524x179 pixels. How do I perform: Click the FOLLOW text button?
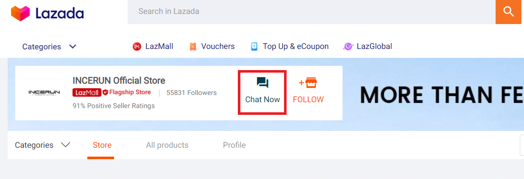point(308,100)
